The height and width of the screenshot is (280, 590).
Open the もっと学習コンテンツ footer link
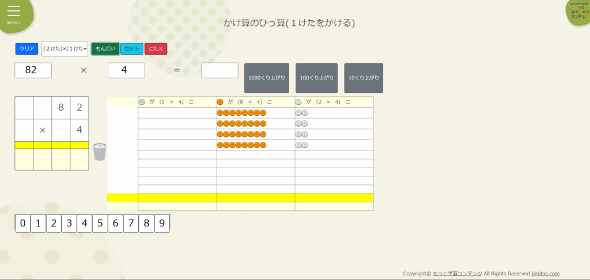point(457,274)
